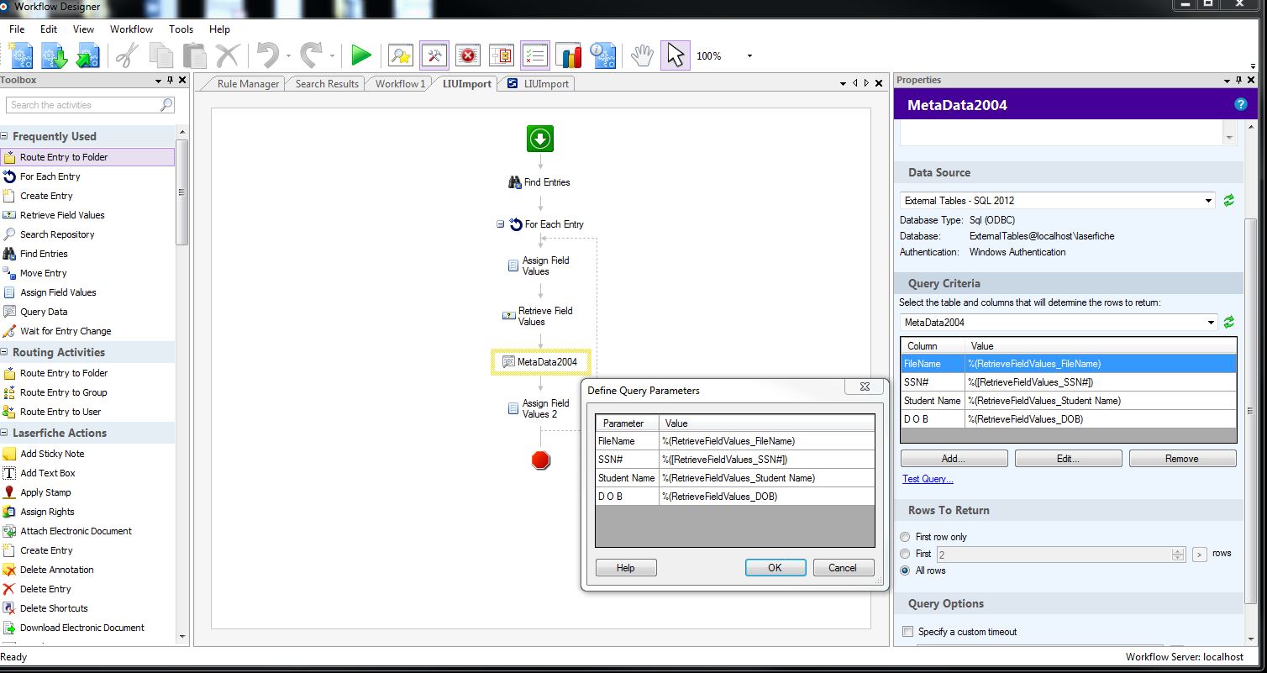The height and width of the screenshot is (673, 1267).
Task: Open the MetaData2004 table dropdown
Action: pyautogui.click(x=1211, y=323)
